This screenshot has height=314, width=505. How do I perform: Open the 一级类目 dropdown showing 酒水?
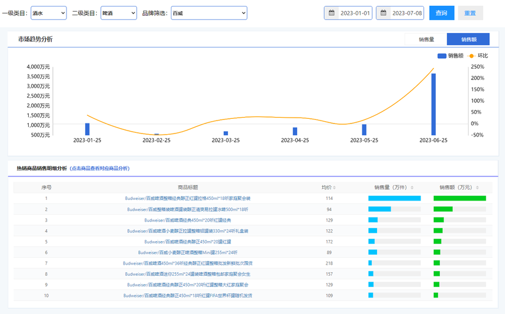click(49, 13)
